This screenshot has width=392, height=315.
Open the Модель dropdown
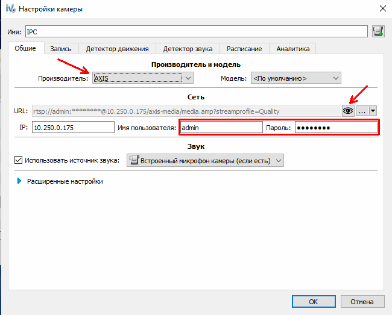296,78
